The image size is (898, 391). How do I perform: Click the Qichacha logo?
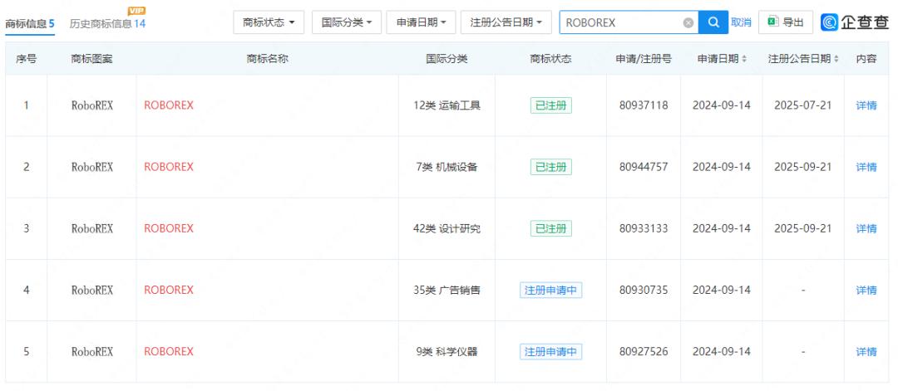855,22
